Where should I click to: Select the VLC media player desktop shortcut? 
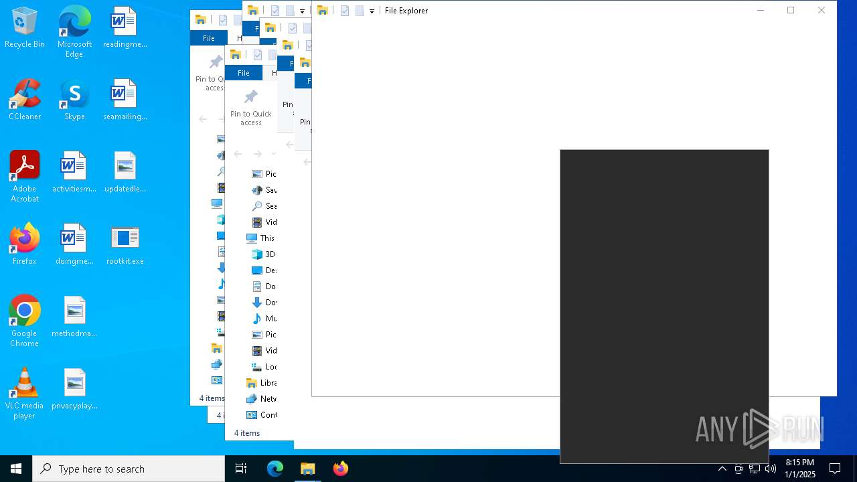25,394
